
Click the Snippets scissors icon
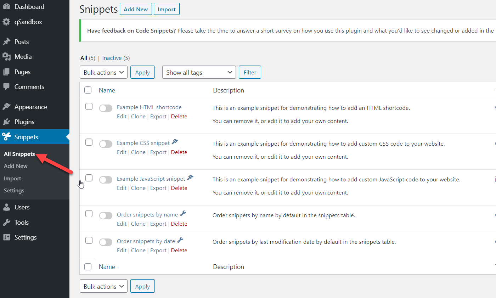pos(6,137)
